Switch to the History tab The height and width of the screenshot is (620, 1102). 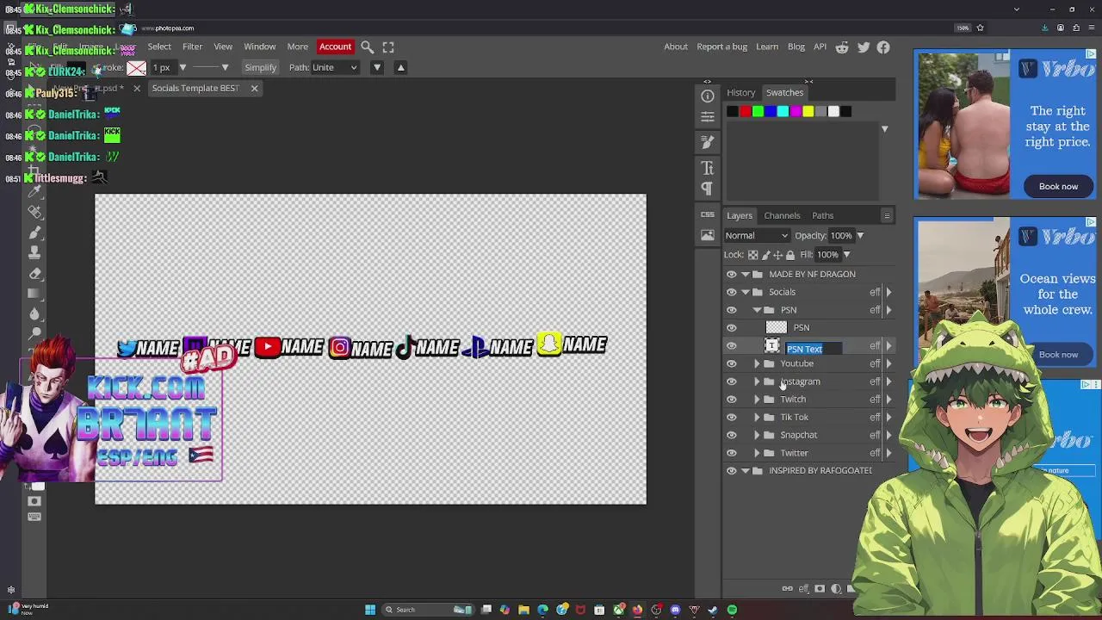click(740, 92)
